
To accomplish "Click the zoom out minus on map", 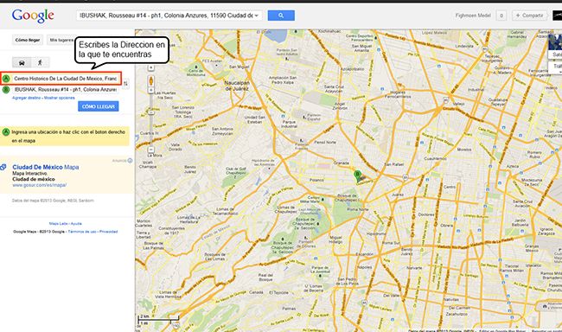I will [151, 150].
